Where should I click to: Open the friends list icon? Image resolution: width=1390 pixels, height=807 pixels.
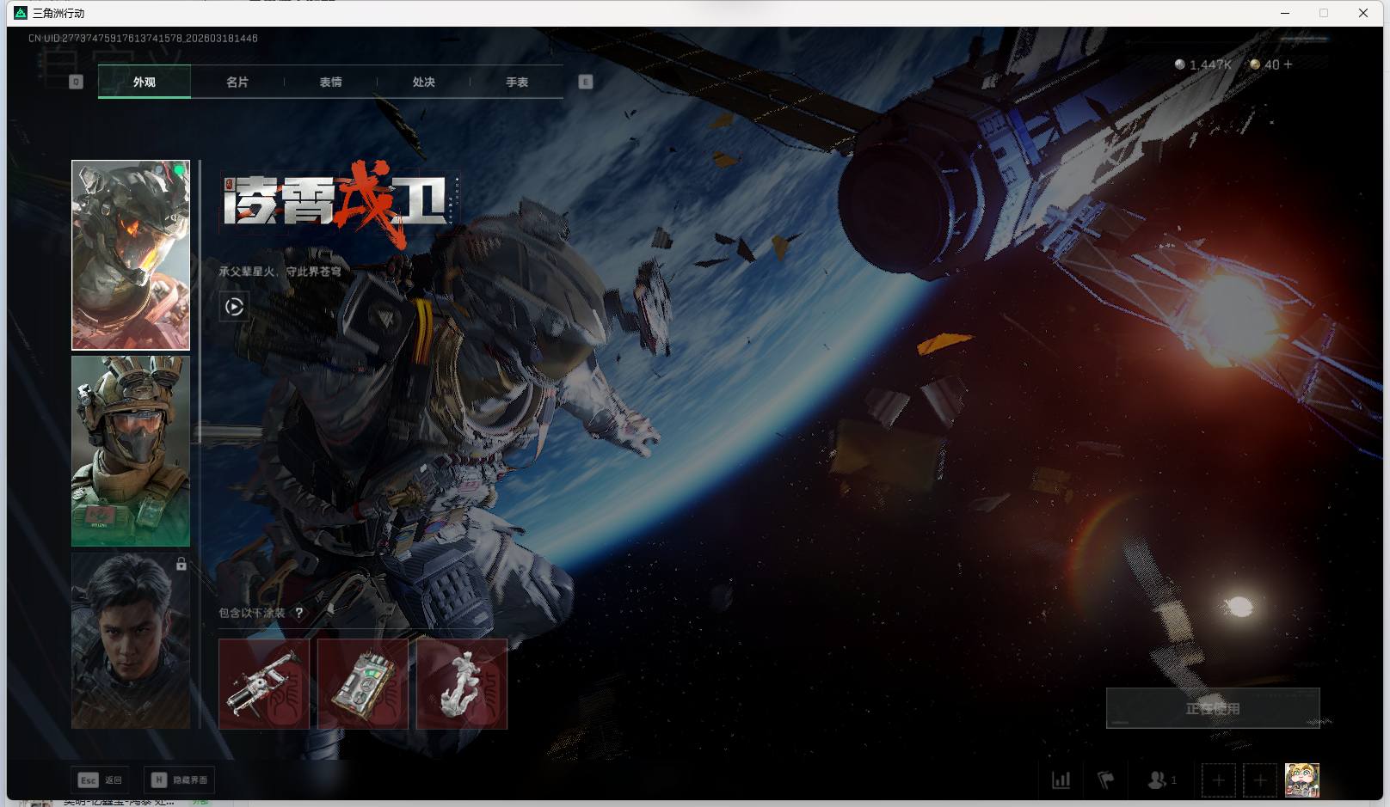1162,780
